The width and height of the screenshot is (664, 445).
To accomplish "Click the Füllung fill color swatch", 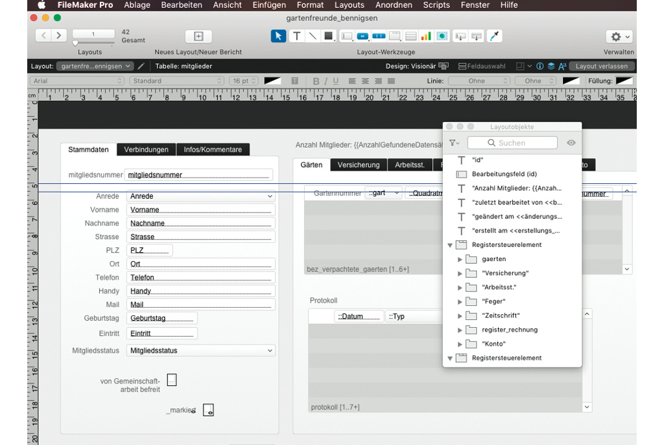I will tap(624, 81).
